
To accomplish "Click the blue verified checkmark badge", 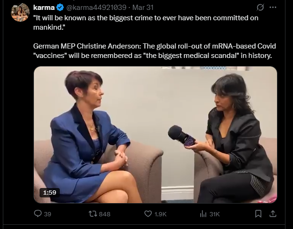I will [x=60, y=8].
